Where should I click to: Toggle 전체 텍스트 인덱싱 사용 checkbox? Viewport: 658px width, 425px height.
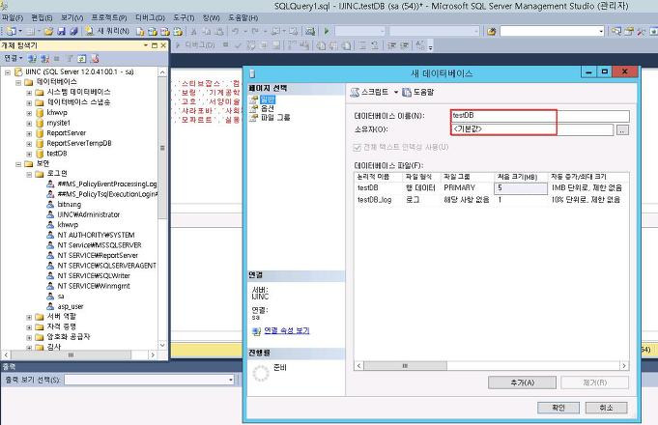click(x=358, y=147)
